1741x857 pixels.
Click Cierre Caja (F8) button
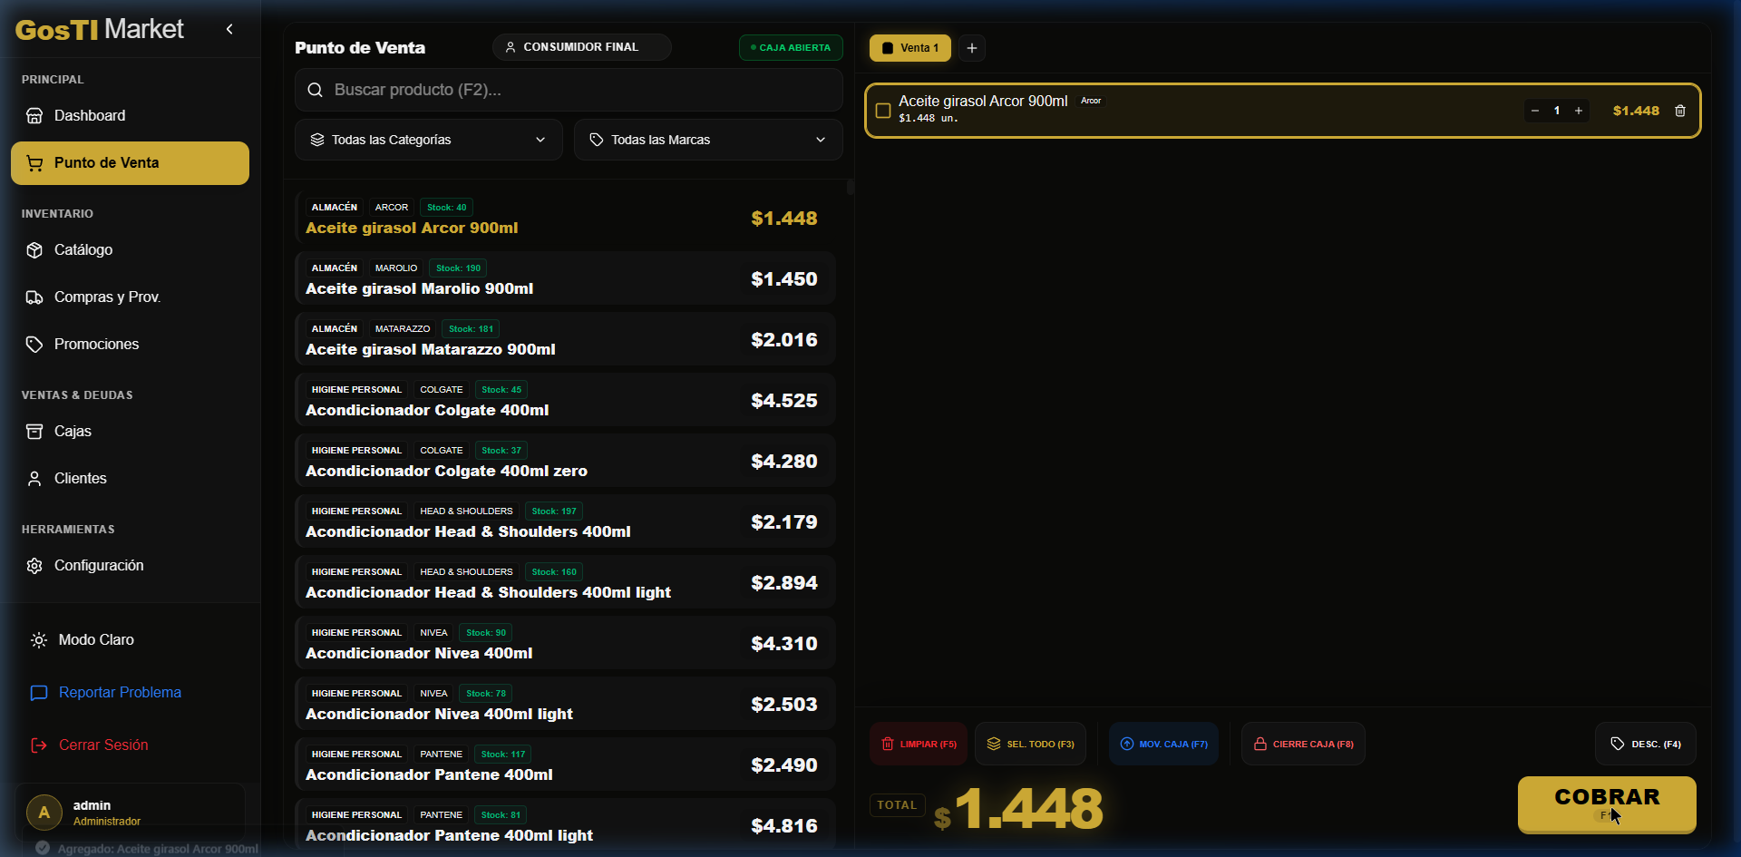click(1303, 744)
